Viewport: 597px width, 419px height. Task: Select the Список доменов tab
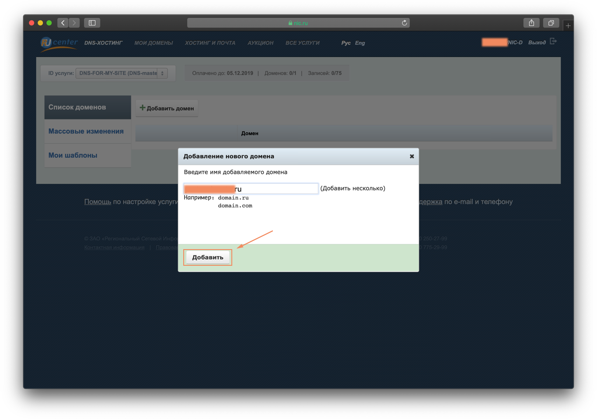(x=88, y=107)
